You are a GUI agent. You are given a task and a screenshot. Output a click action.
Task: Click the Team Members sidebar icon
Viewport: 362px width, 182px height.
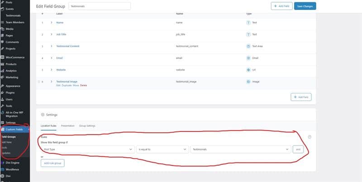[3, 22]
